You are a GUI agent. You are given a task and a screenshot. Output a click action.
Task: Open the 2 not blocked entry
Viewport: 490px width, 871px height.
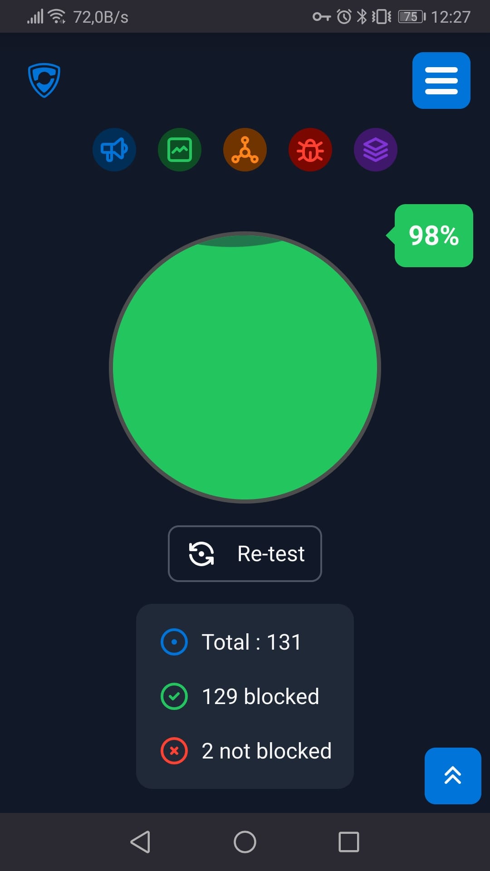[x=267, y=751]
